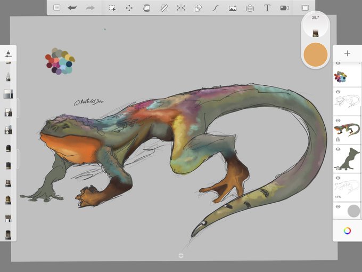This screenshot has height=272, width=362.
Task: Open the time-lapse recording menu
Action: [284, 8]
